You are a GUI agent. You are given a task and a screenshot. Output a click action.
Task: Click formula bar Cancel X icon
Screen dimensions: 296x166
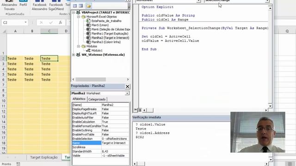point(41,23)
